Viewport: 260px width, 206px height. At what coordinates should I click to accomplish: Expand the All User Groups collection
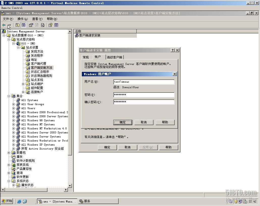click(13, 104)
